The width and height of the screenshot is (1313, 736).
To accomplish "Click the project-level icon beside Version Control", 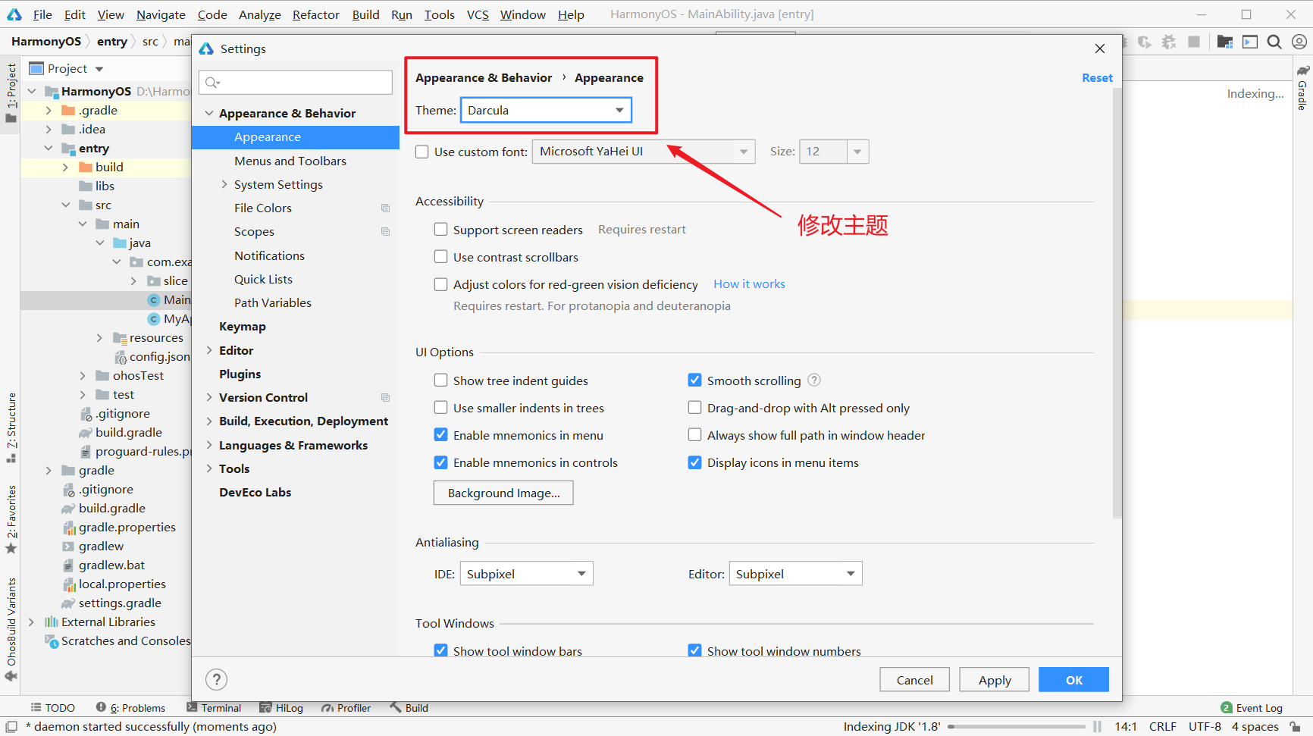I will tap(385, 397).
